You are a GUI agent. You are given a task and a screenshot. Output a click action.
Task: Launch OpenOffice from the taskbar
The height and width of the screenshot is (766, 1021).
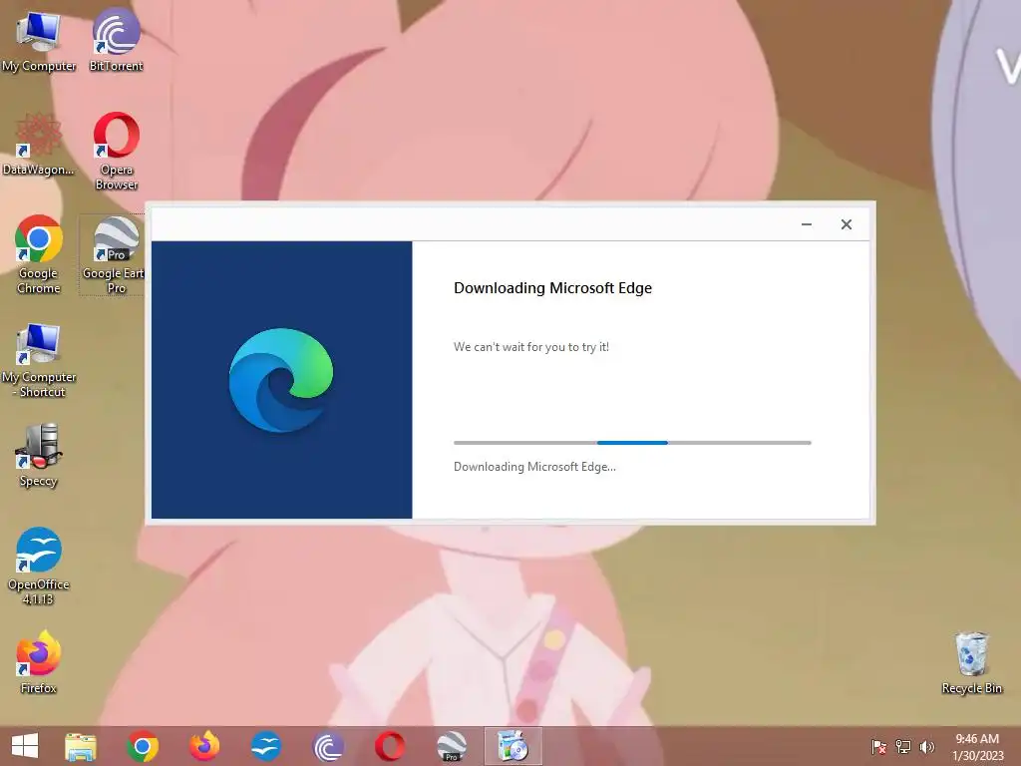[x=266, y=746]
